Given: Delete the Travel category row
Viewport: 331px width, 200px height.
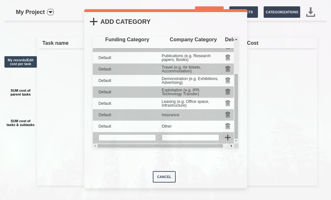Looking at the screenshot, I should click(x=227, y=69).
